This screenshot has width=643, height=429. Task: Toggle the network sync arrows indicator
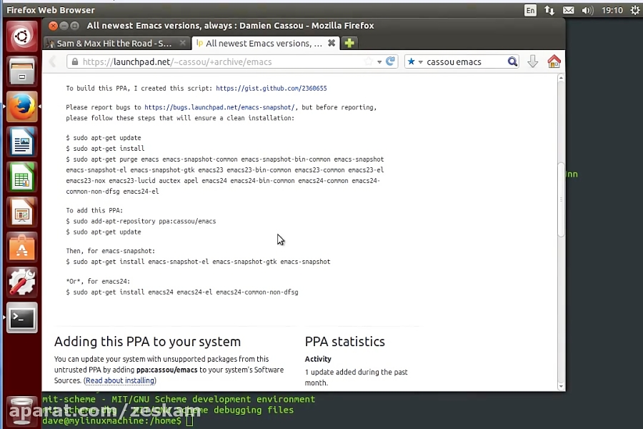pyautogui.click(x=550, y=10)
